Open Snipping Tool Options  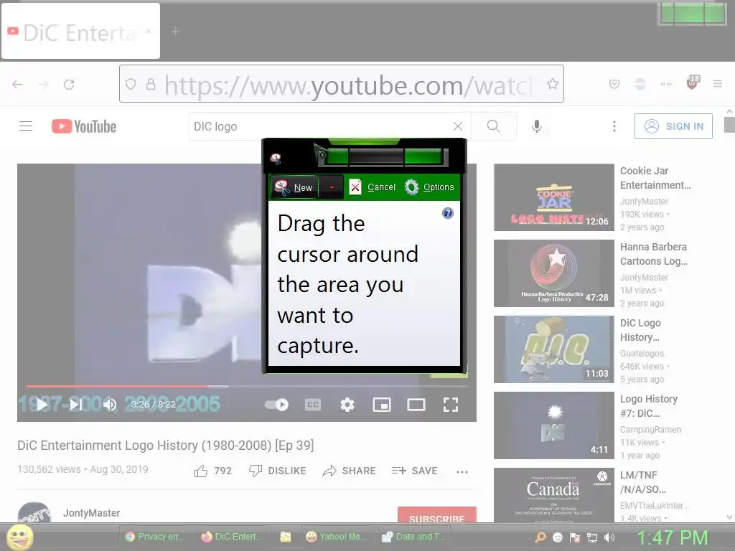[x=429, y=187]
